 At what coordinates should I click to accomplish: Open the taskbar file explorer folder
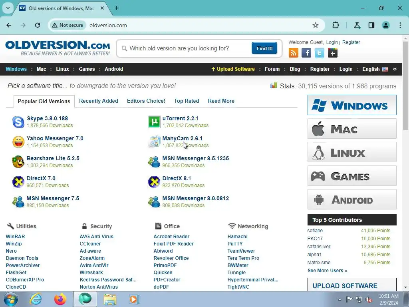[110, 299]
